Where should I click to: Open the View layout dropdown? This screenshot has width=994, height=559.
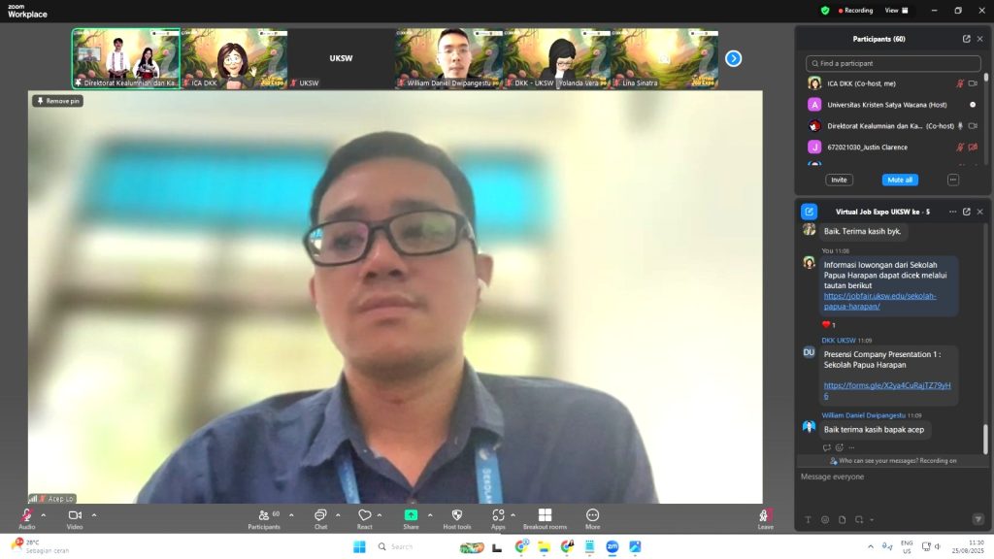click(x=897, y=11)
